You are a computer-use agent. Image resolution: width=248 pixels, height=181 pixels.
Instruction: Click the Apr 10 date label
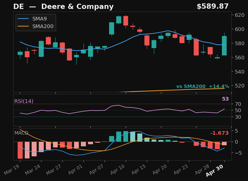coord(118,169)
